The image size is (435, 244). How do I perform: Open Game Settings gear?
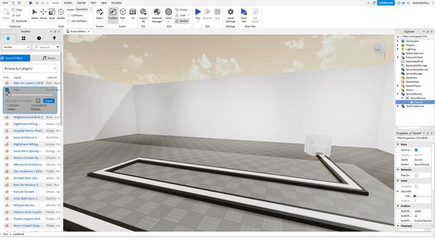pyautogui.click(x=230, y=15)
